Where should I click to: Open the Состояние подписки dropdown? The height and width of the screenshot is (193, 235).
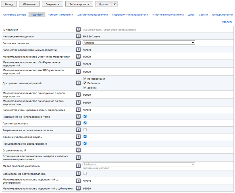[139, 43]
